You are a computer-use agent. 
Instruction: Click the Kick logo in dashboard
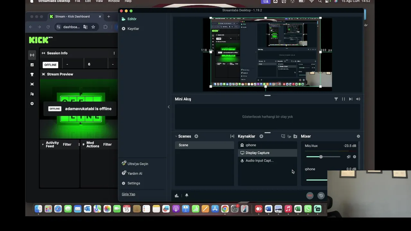tap(40, 40)
